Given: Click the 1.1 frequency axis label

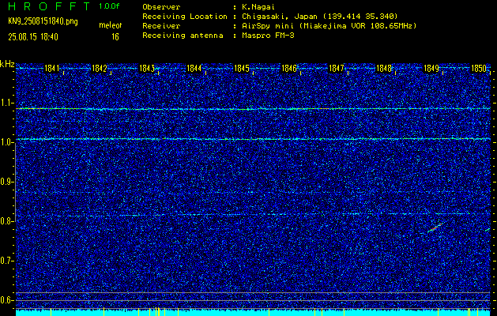Looking at the screenshot, I should point(6,103).
